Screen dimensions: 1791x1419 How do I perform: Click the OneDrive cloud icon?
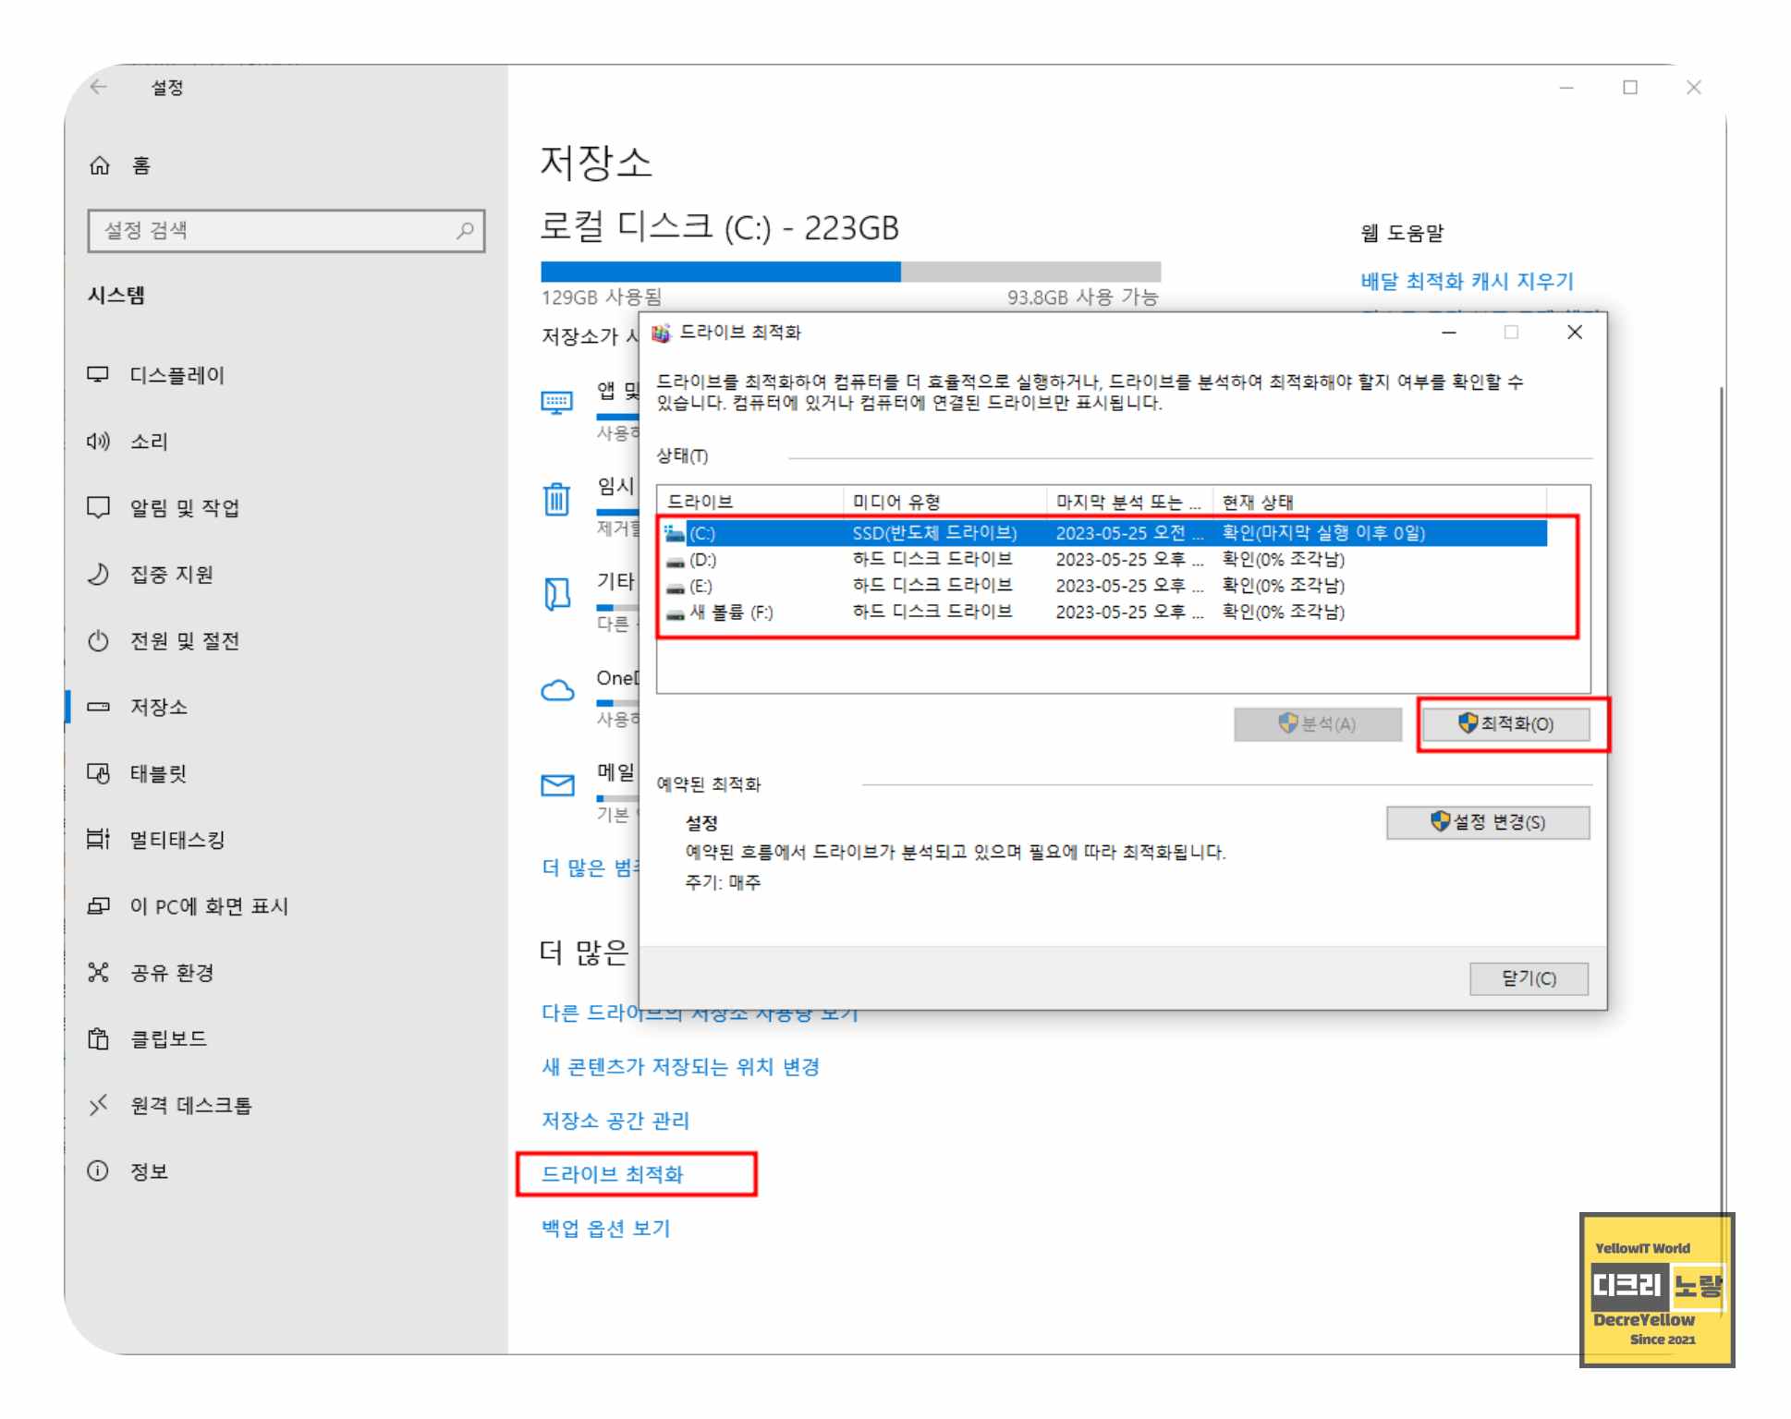pyautogui.click(x=557, y=690)
